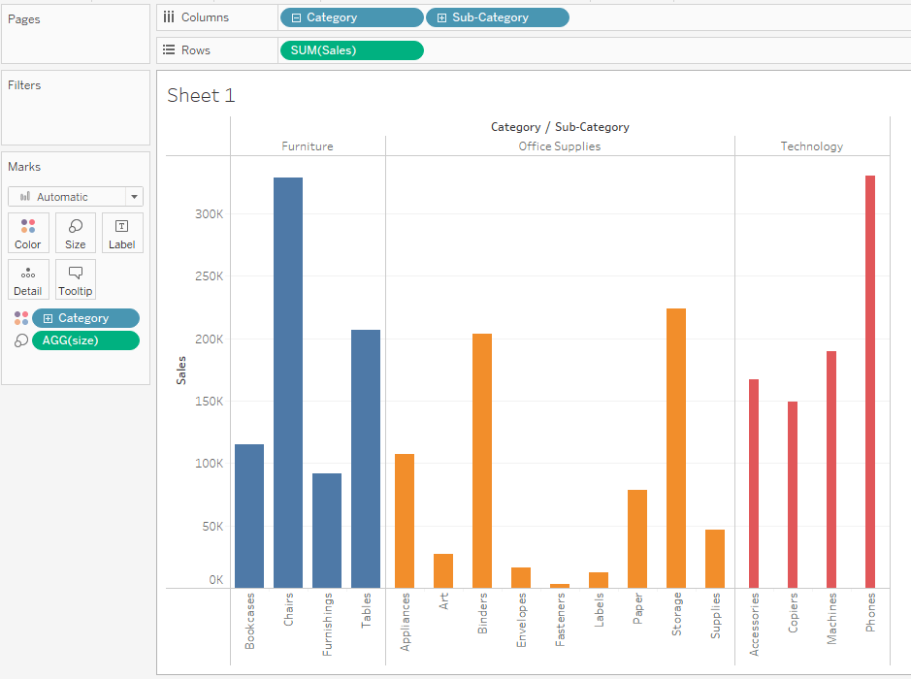
Task: Click the Pages shelf label
Action: tap(24, 19)
